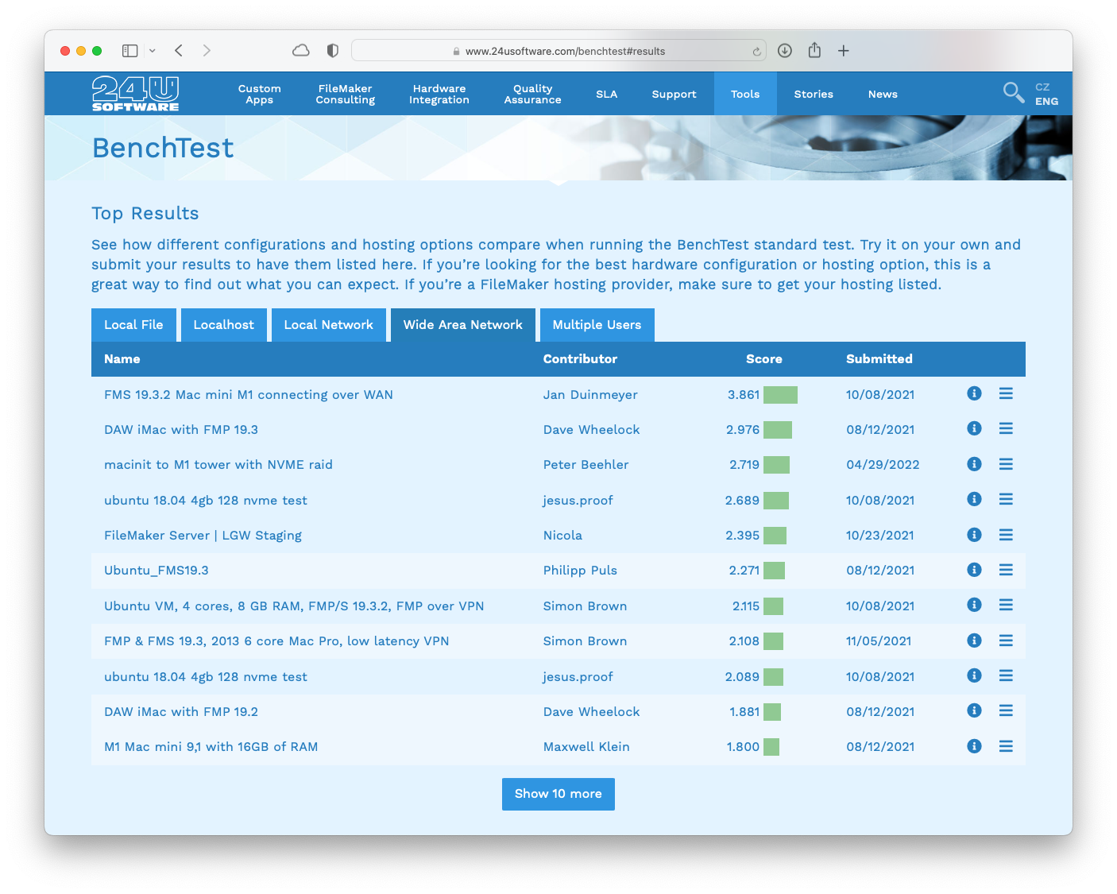Click list icon for DAW iMac with FMP 19.2
Image resolution: width=1117 pixels, height=894 pixels.
[x=1006, y=710]
